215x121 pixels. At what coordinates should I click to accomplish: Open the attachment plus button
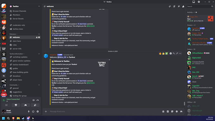point(46,112)
